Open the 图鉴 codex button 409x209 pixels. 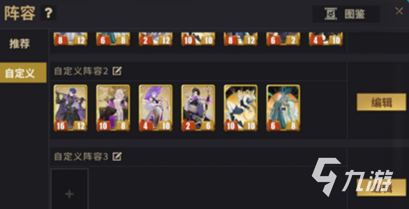tap(346, 14)
